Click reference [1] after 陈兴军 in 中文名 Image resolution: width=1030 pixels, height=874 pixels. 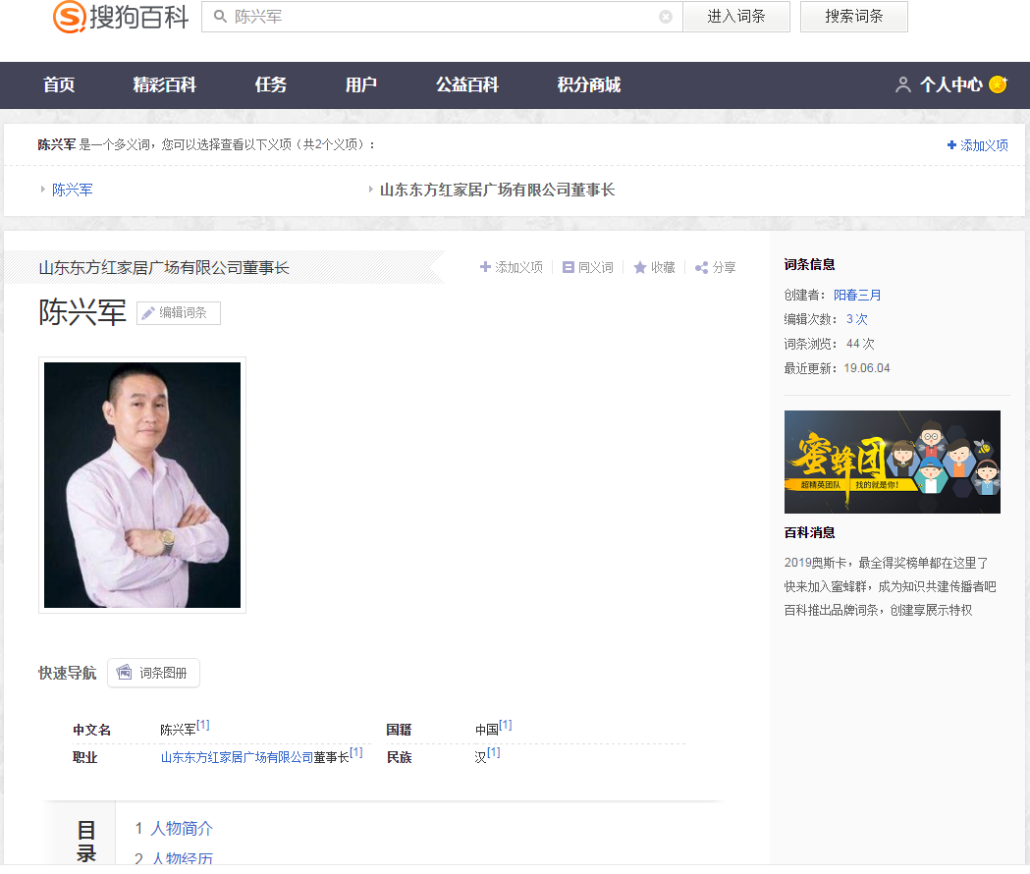pyautogui.click(x=203, y=725)
